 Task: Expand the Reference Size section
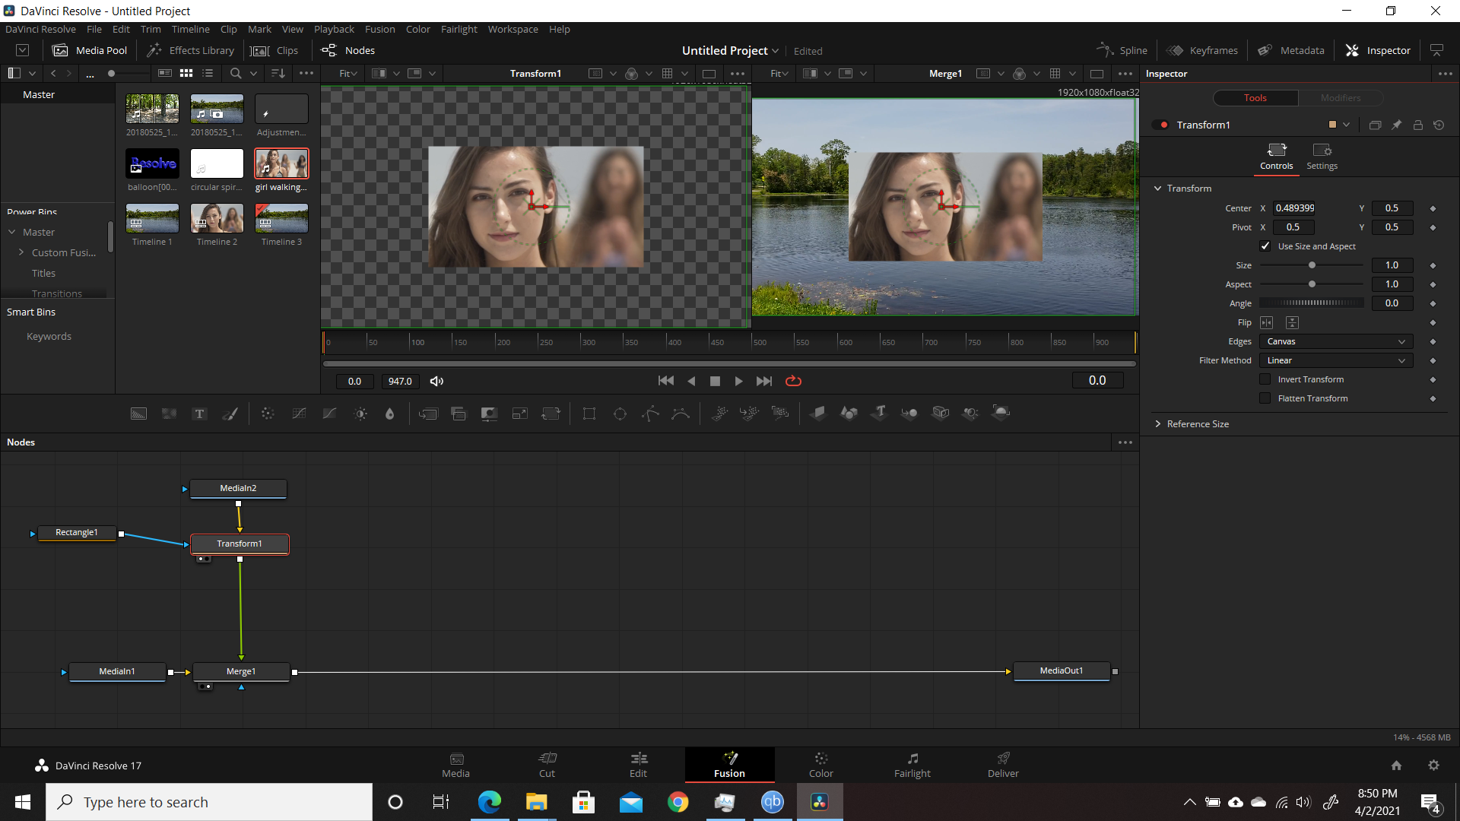click(x=1157, y=424)
